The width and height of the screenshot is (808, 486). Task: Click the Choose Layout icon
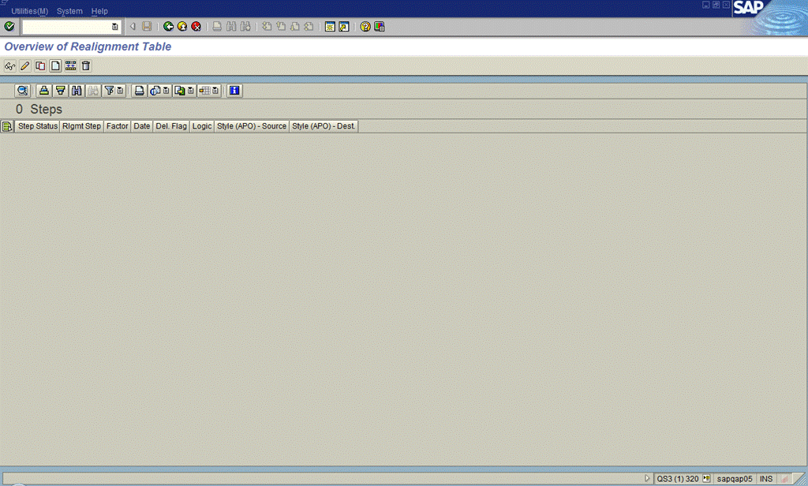pos(204,91)
